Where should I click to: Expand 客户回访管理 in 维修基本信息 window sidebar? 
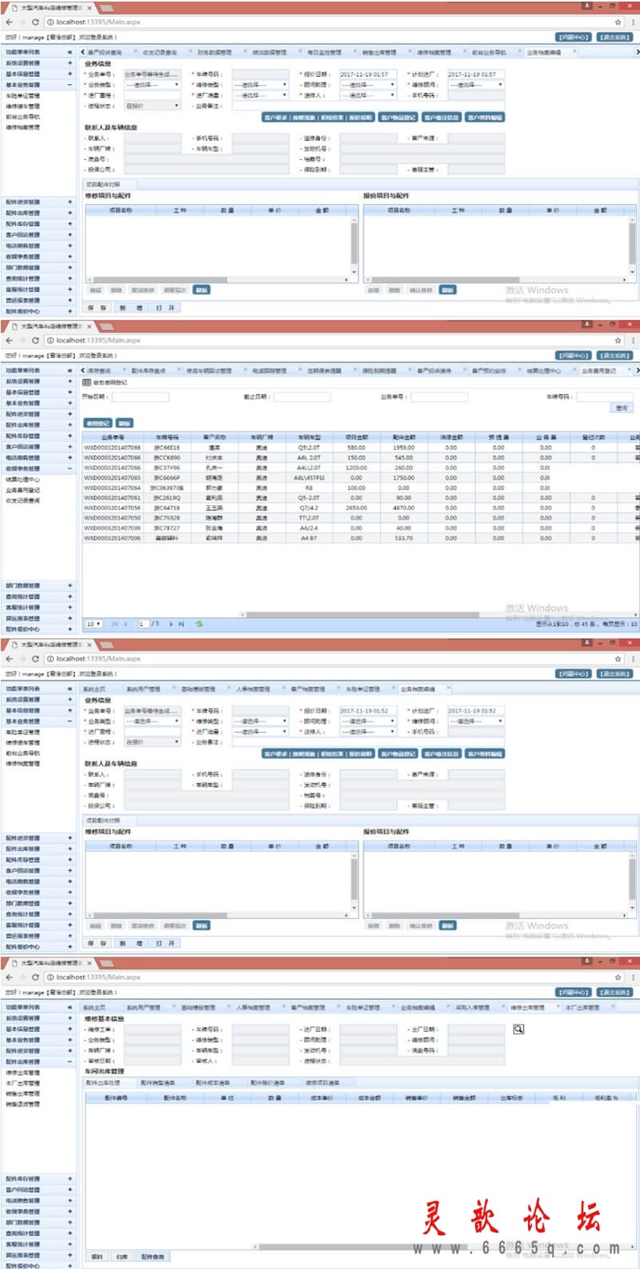(70, 1190)
